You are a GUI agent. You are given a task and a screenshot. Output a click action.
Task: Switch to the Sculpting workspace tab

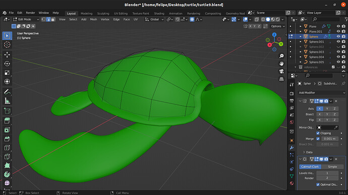coord(103,13)
